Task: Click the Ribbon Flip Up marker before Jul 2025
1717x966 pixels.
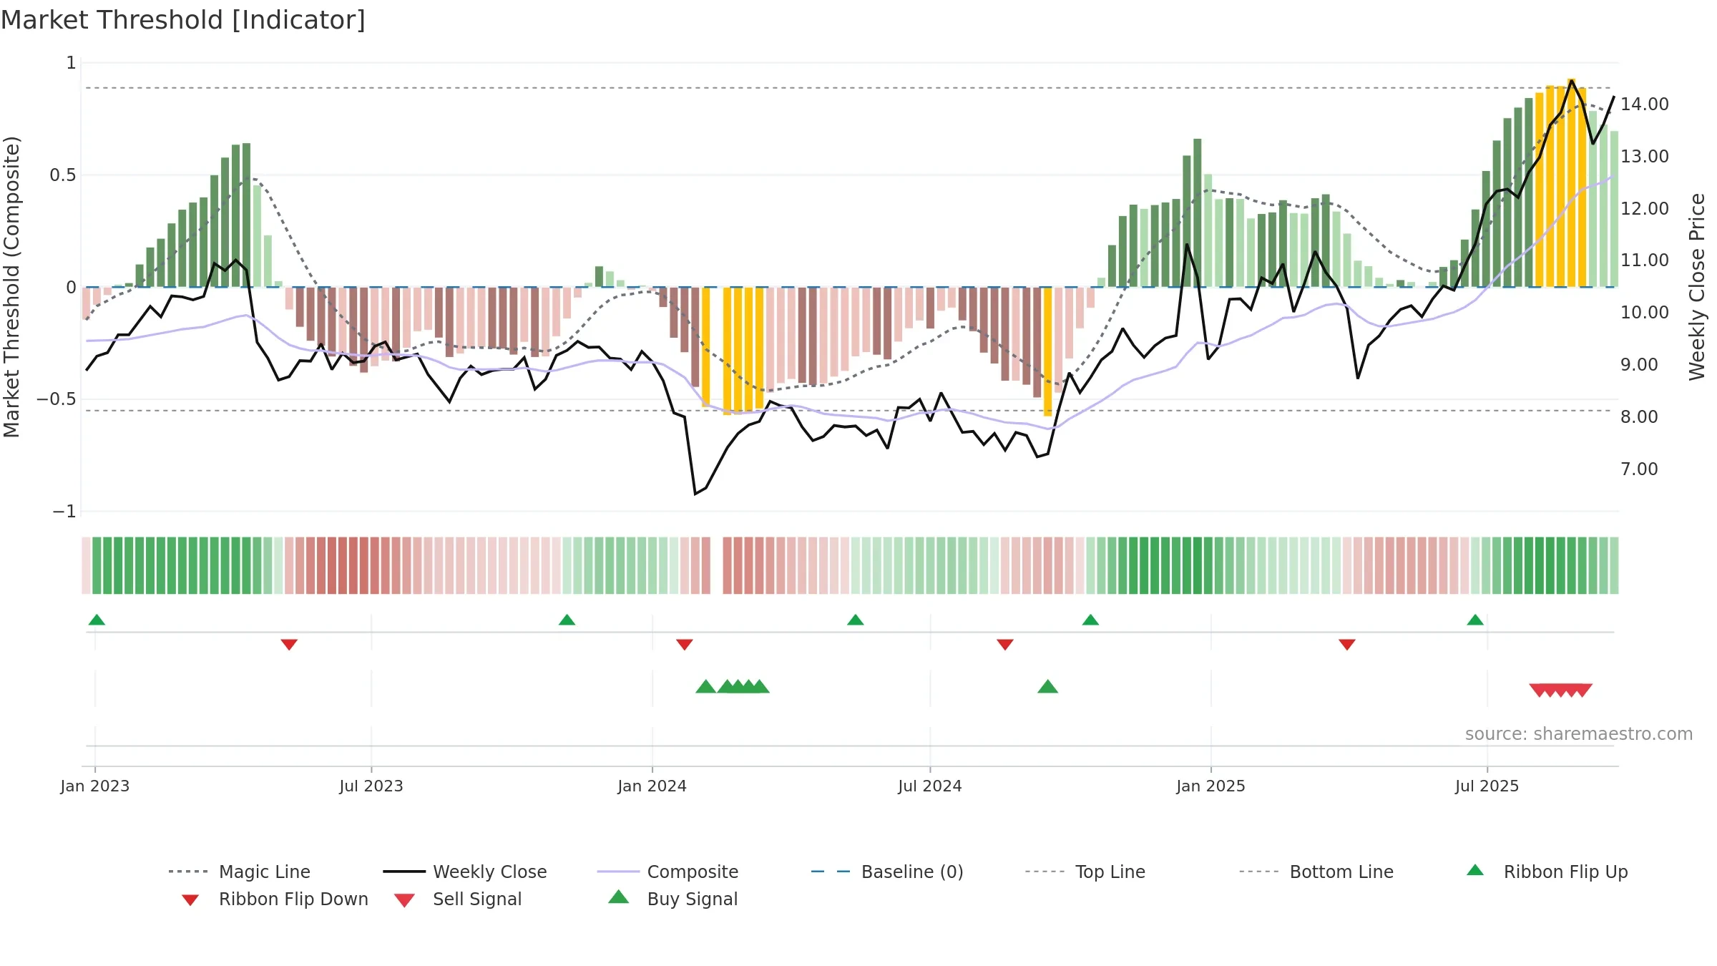Action: pyautogui.click(x=1475, y=620)
